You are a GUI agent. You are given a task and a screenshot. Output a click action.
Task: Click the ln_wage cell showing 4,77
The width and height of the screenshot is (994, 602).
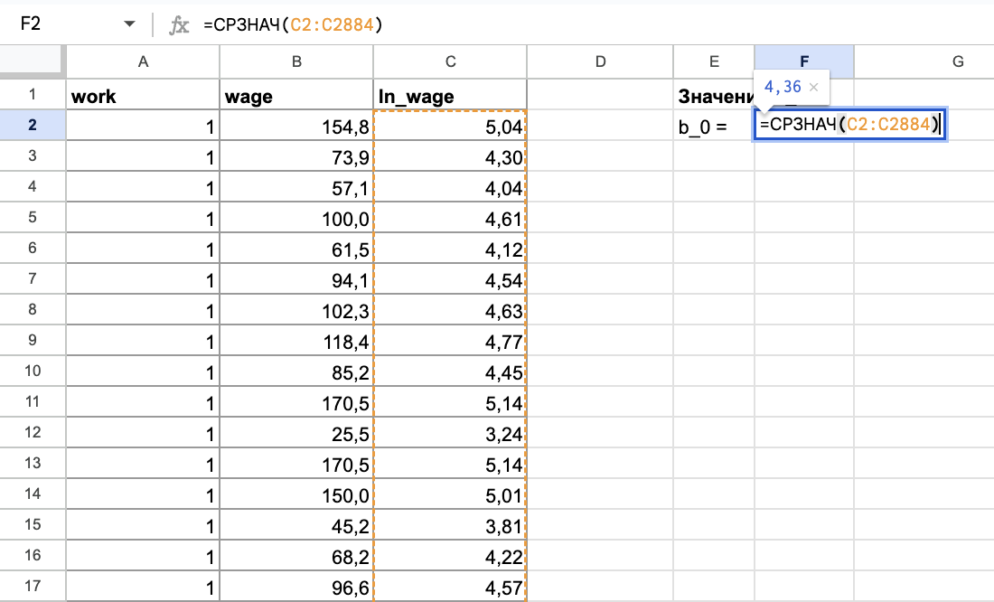click(449, 341)
